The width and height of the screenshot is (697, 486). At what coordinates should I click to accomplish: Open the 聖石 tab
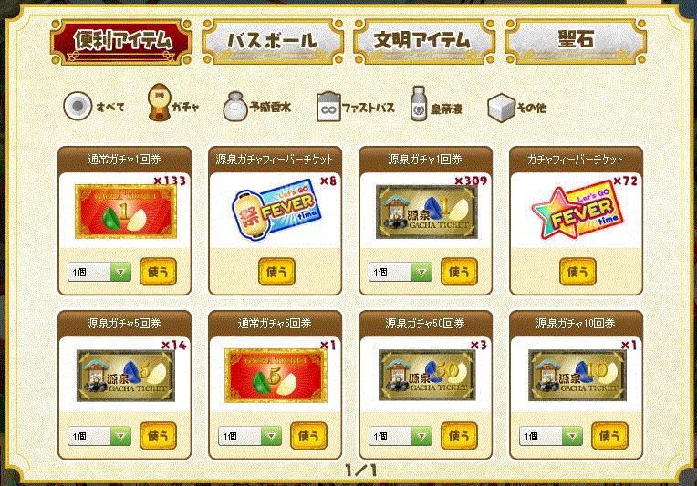coord(576,41)
